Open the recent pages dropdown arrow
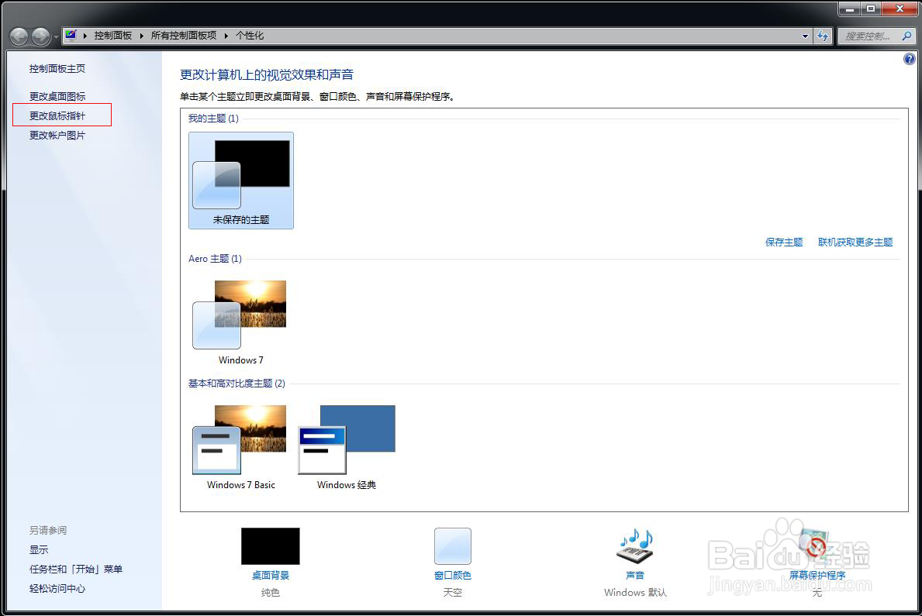The image size is (922, 616). (x=56, y=37)
